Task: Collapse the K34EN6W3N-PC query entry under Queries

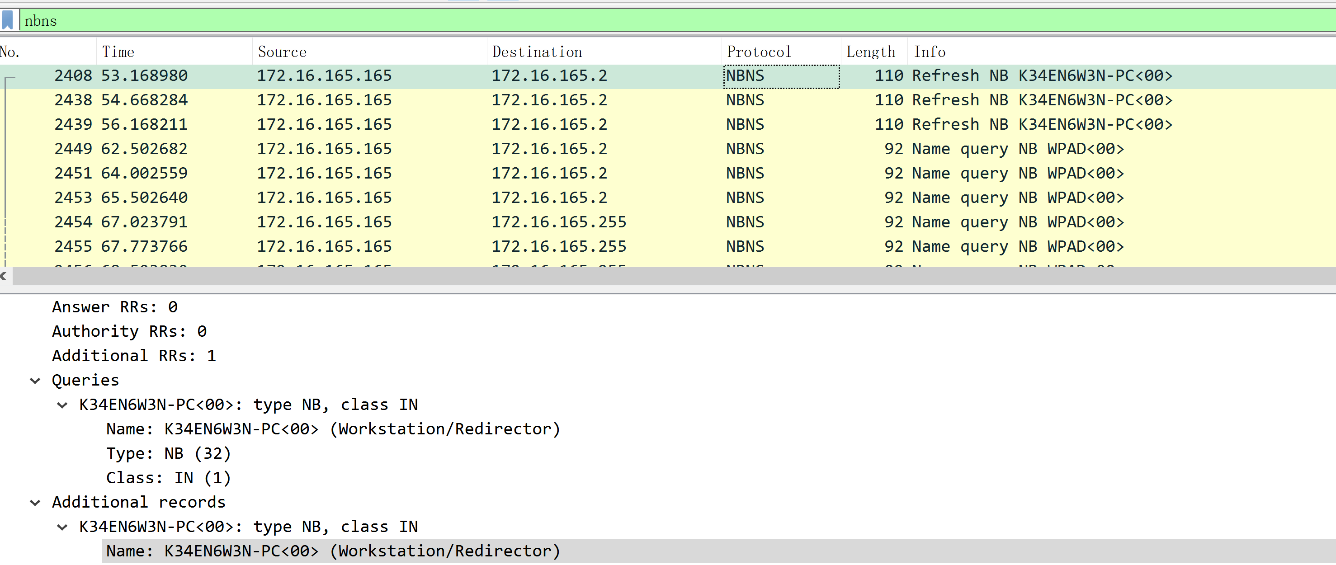Action: click(x=62, y=405)
